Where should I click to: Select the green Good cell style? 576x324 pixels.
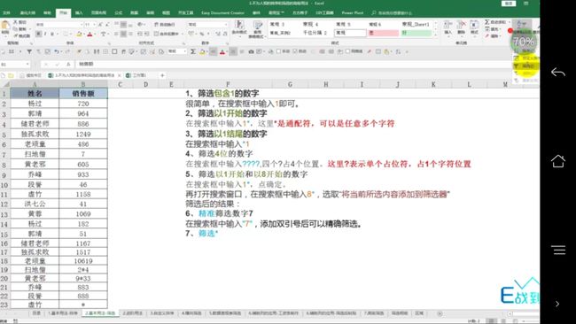point(416,33)
